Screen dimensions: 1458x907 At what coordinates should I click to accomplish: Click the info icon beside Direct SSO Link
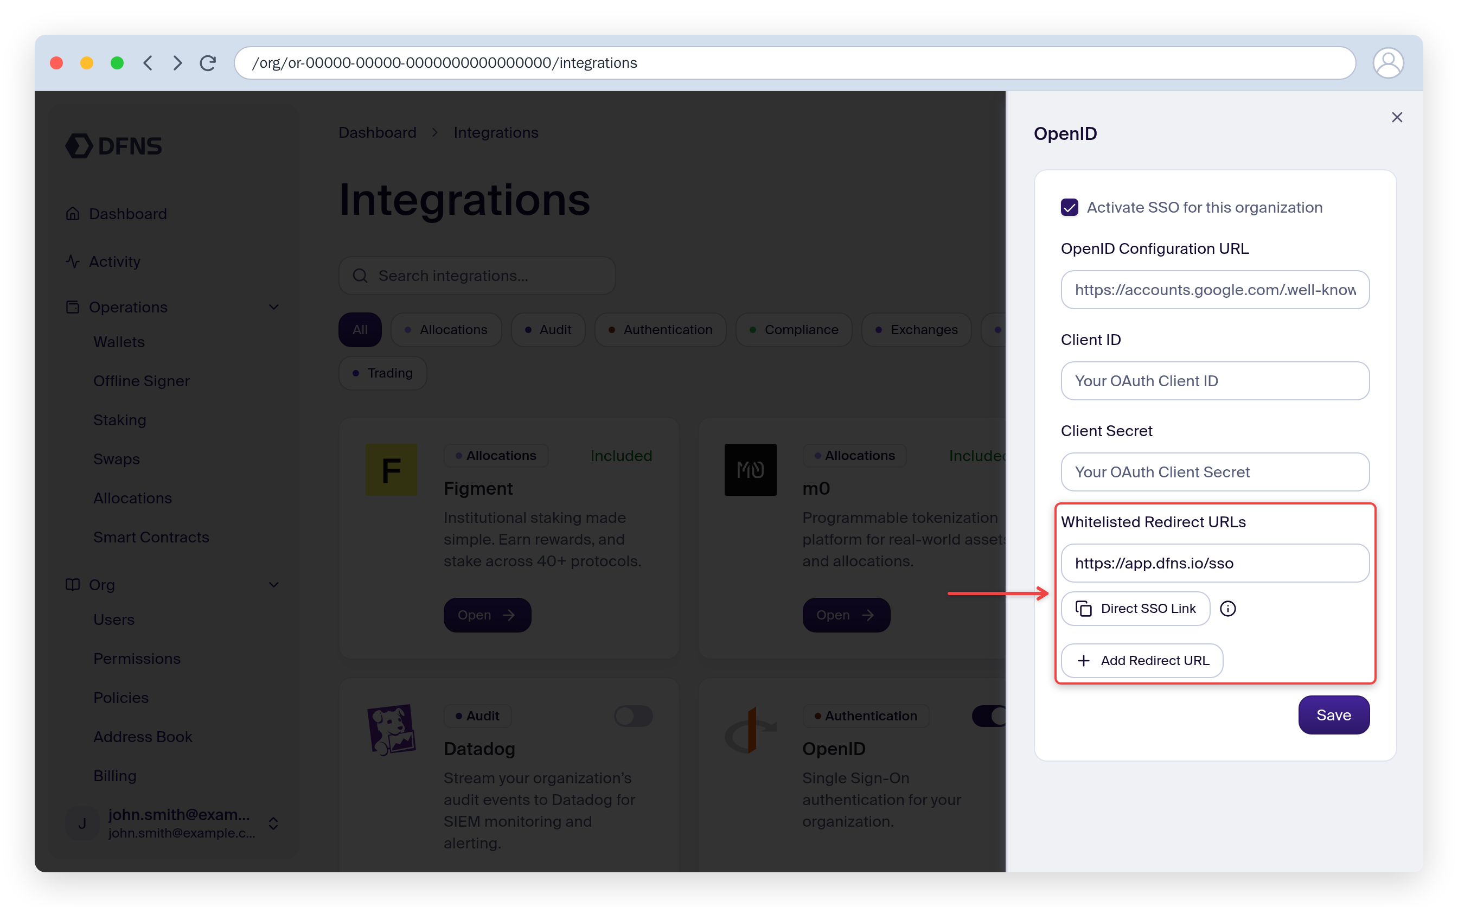[x=1227, y=608]
